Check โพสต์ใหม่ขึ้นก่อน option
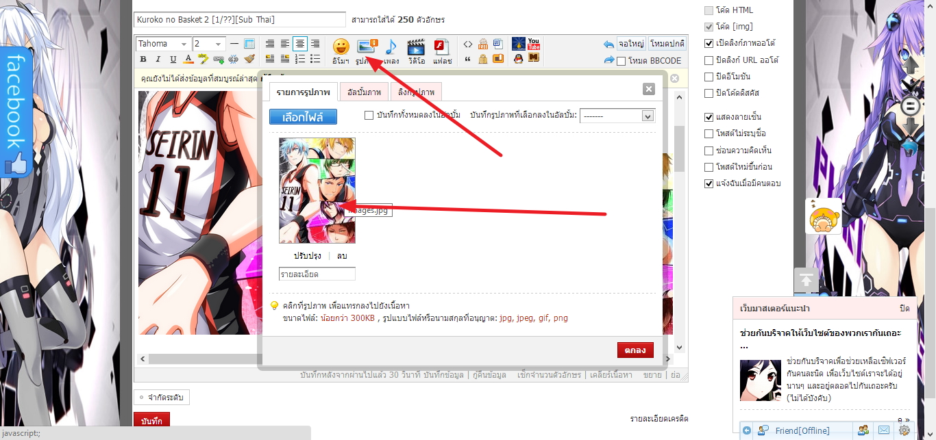The image size is (936, 440). pyautogui.click(x=709, y=167)
